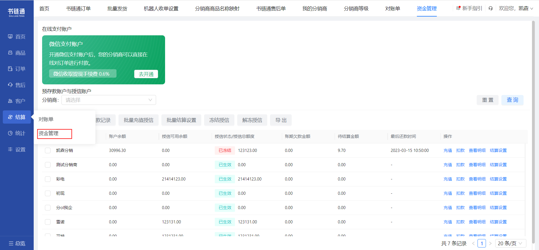The width and height of the screenshot is (539, 250).
Task: Click 去开通 on WeChat pay card
Action: 146,74
